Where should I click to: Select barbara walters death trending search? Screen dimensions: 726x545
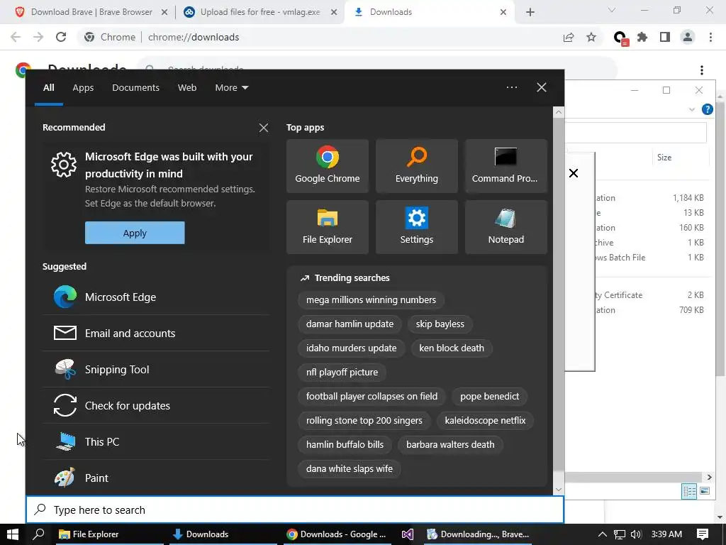[450, 444]
